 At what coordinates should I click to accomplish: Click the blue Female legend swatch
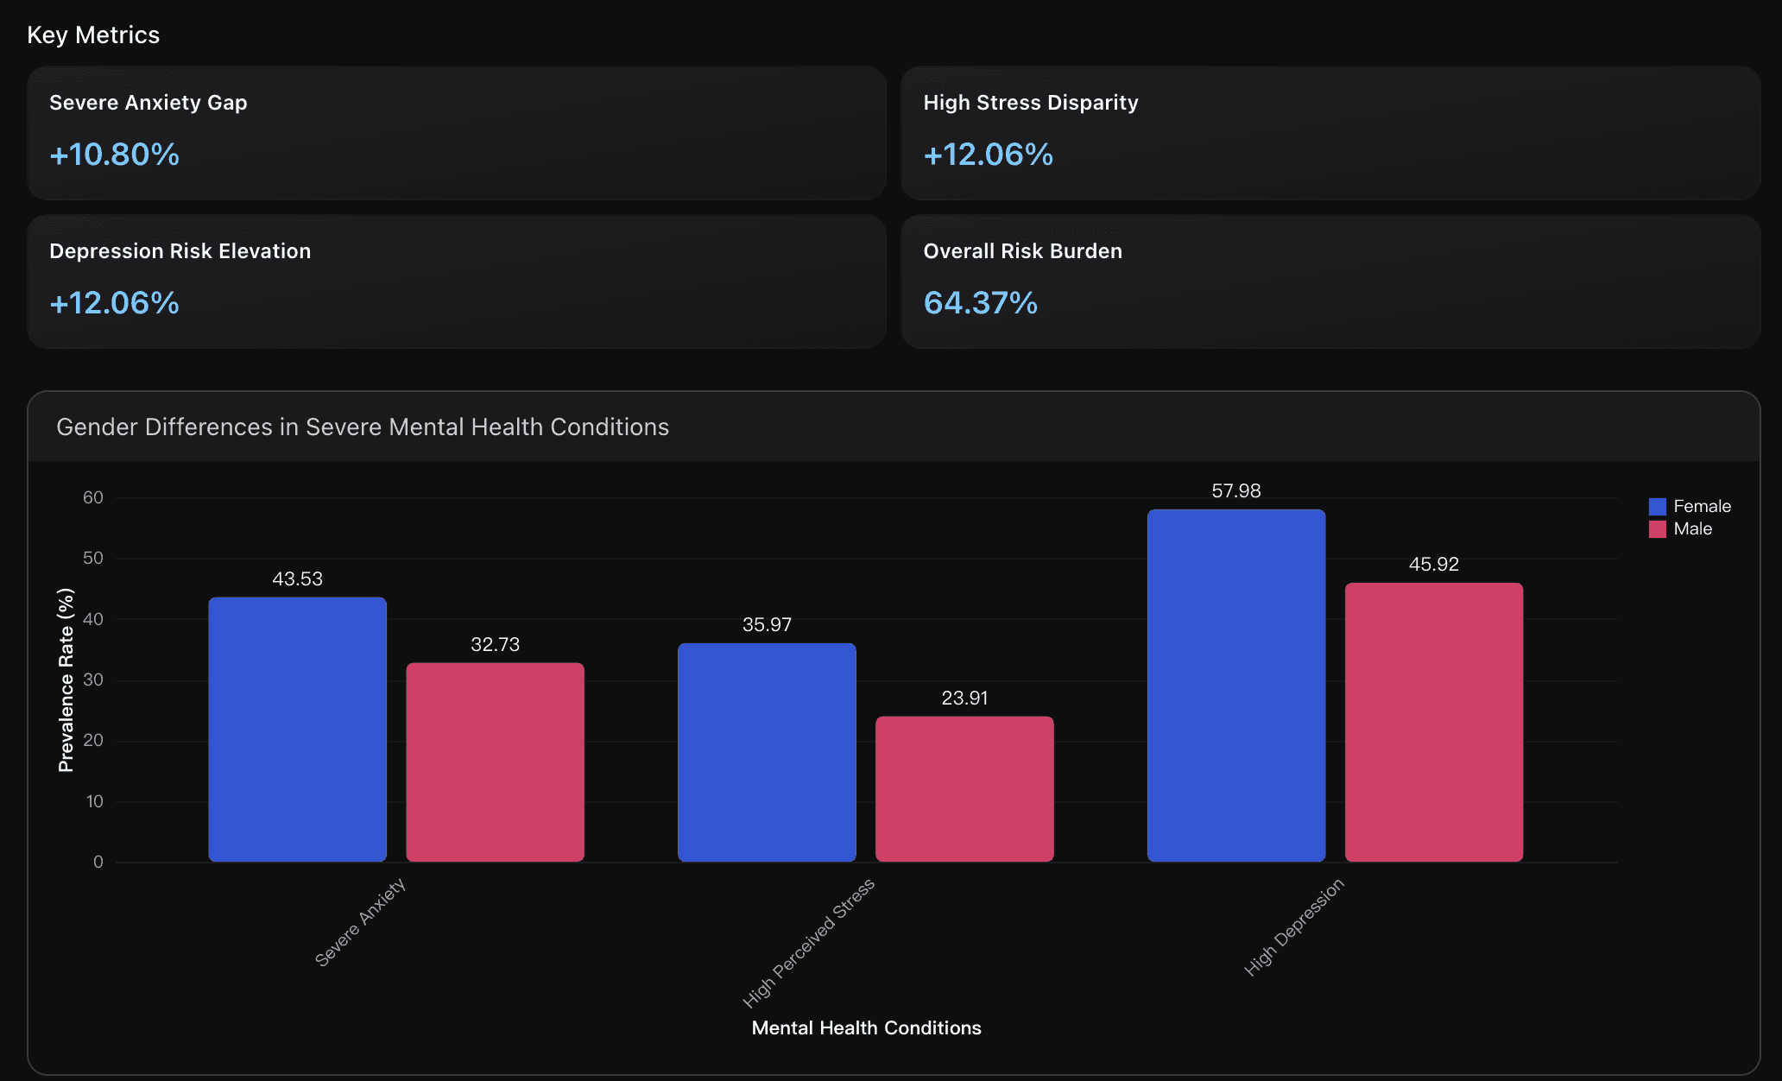point(1657,507)
